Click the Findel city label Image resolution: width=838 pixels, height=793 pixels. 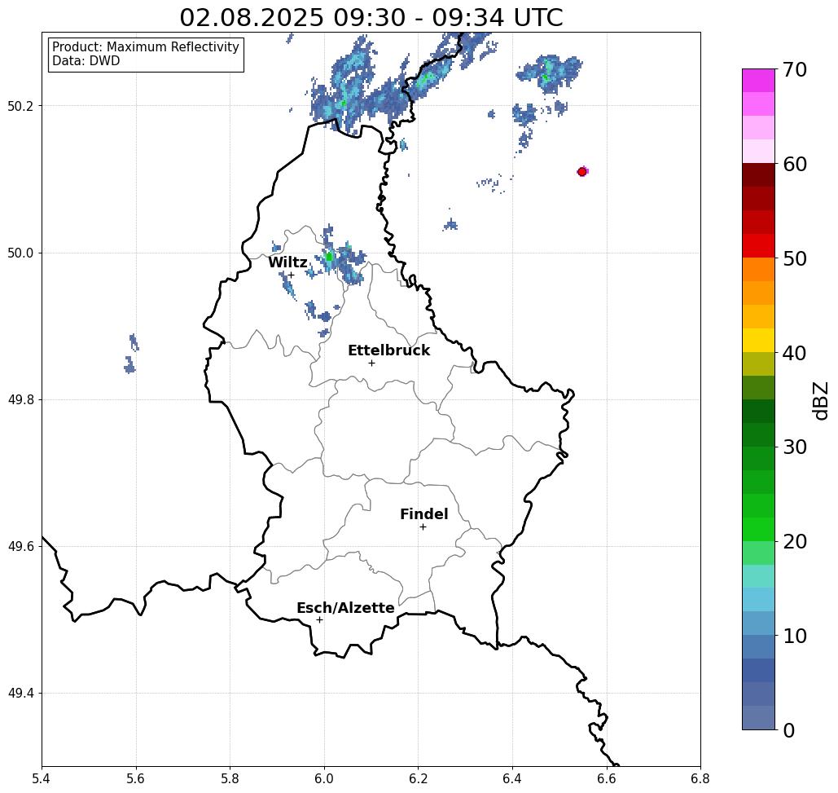pos(423,514)
